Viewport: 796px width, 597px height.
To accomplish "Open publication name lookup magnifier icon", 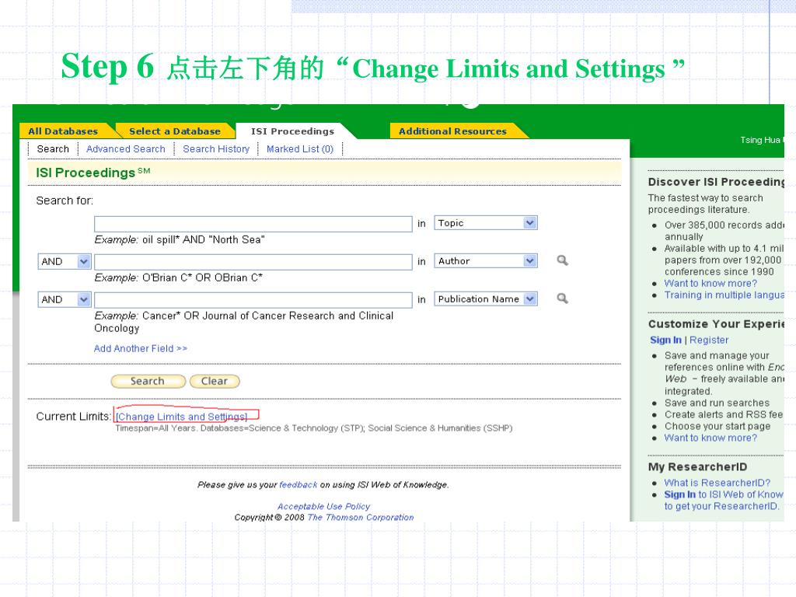I will 562,298.
